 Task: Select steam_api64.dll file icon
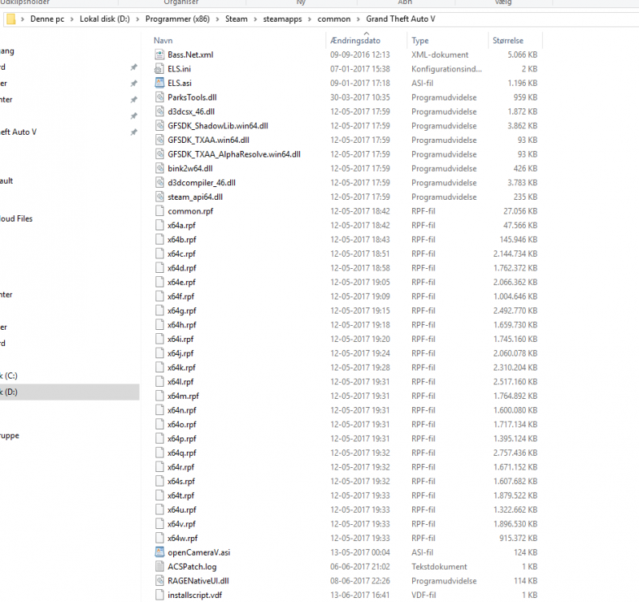[x=160, y=197]
